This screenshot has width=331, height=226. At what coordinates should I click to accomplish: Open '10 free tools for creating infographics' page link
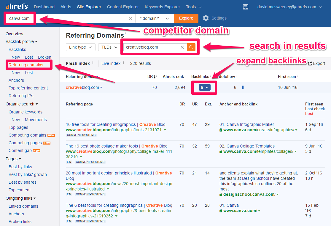116,125
